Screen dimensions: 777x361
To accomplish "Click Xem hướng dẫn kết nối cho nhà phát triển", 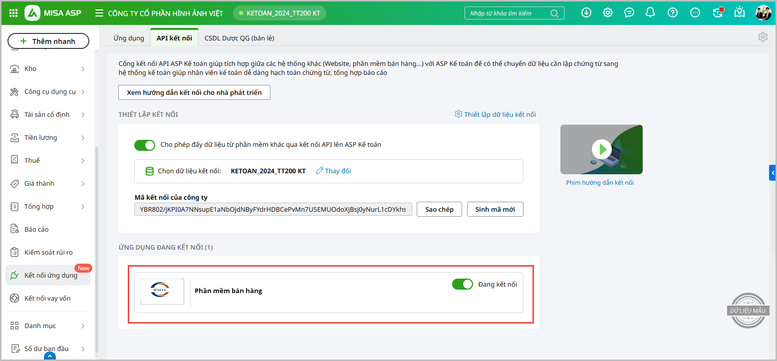I will 194,92.
